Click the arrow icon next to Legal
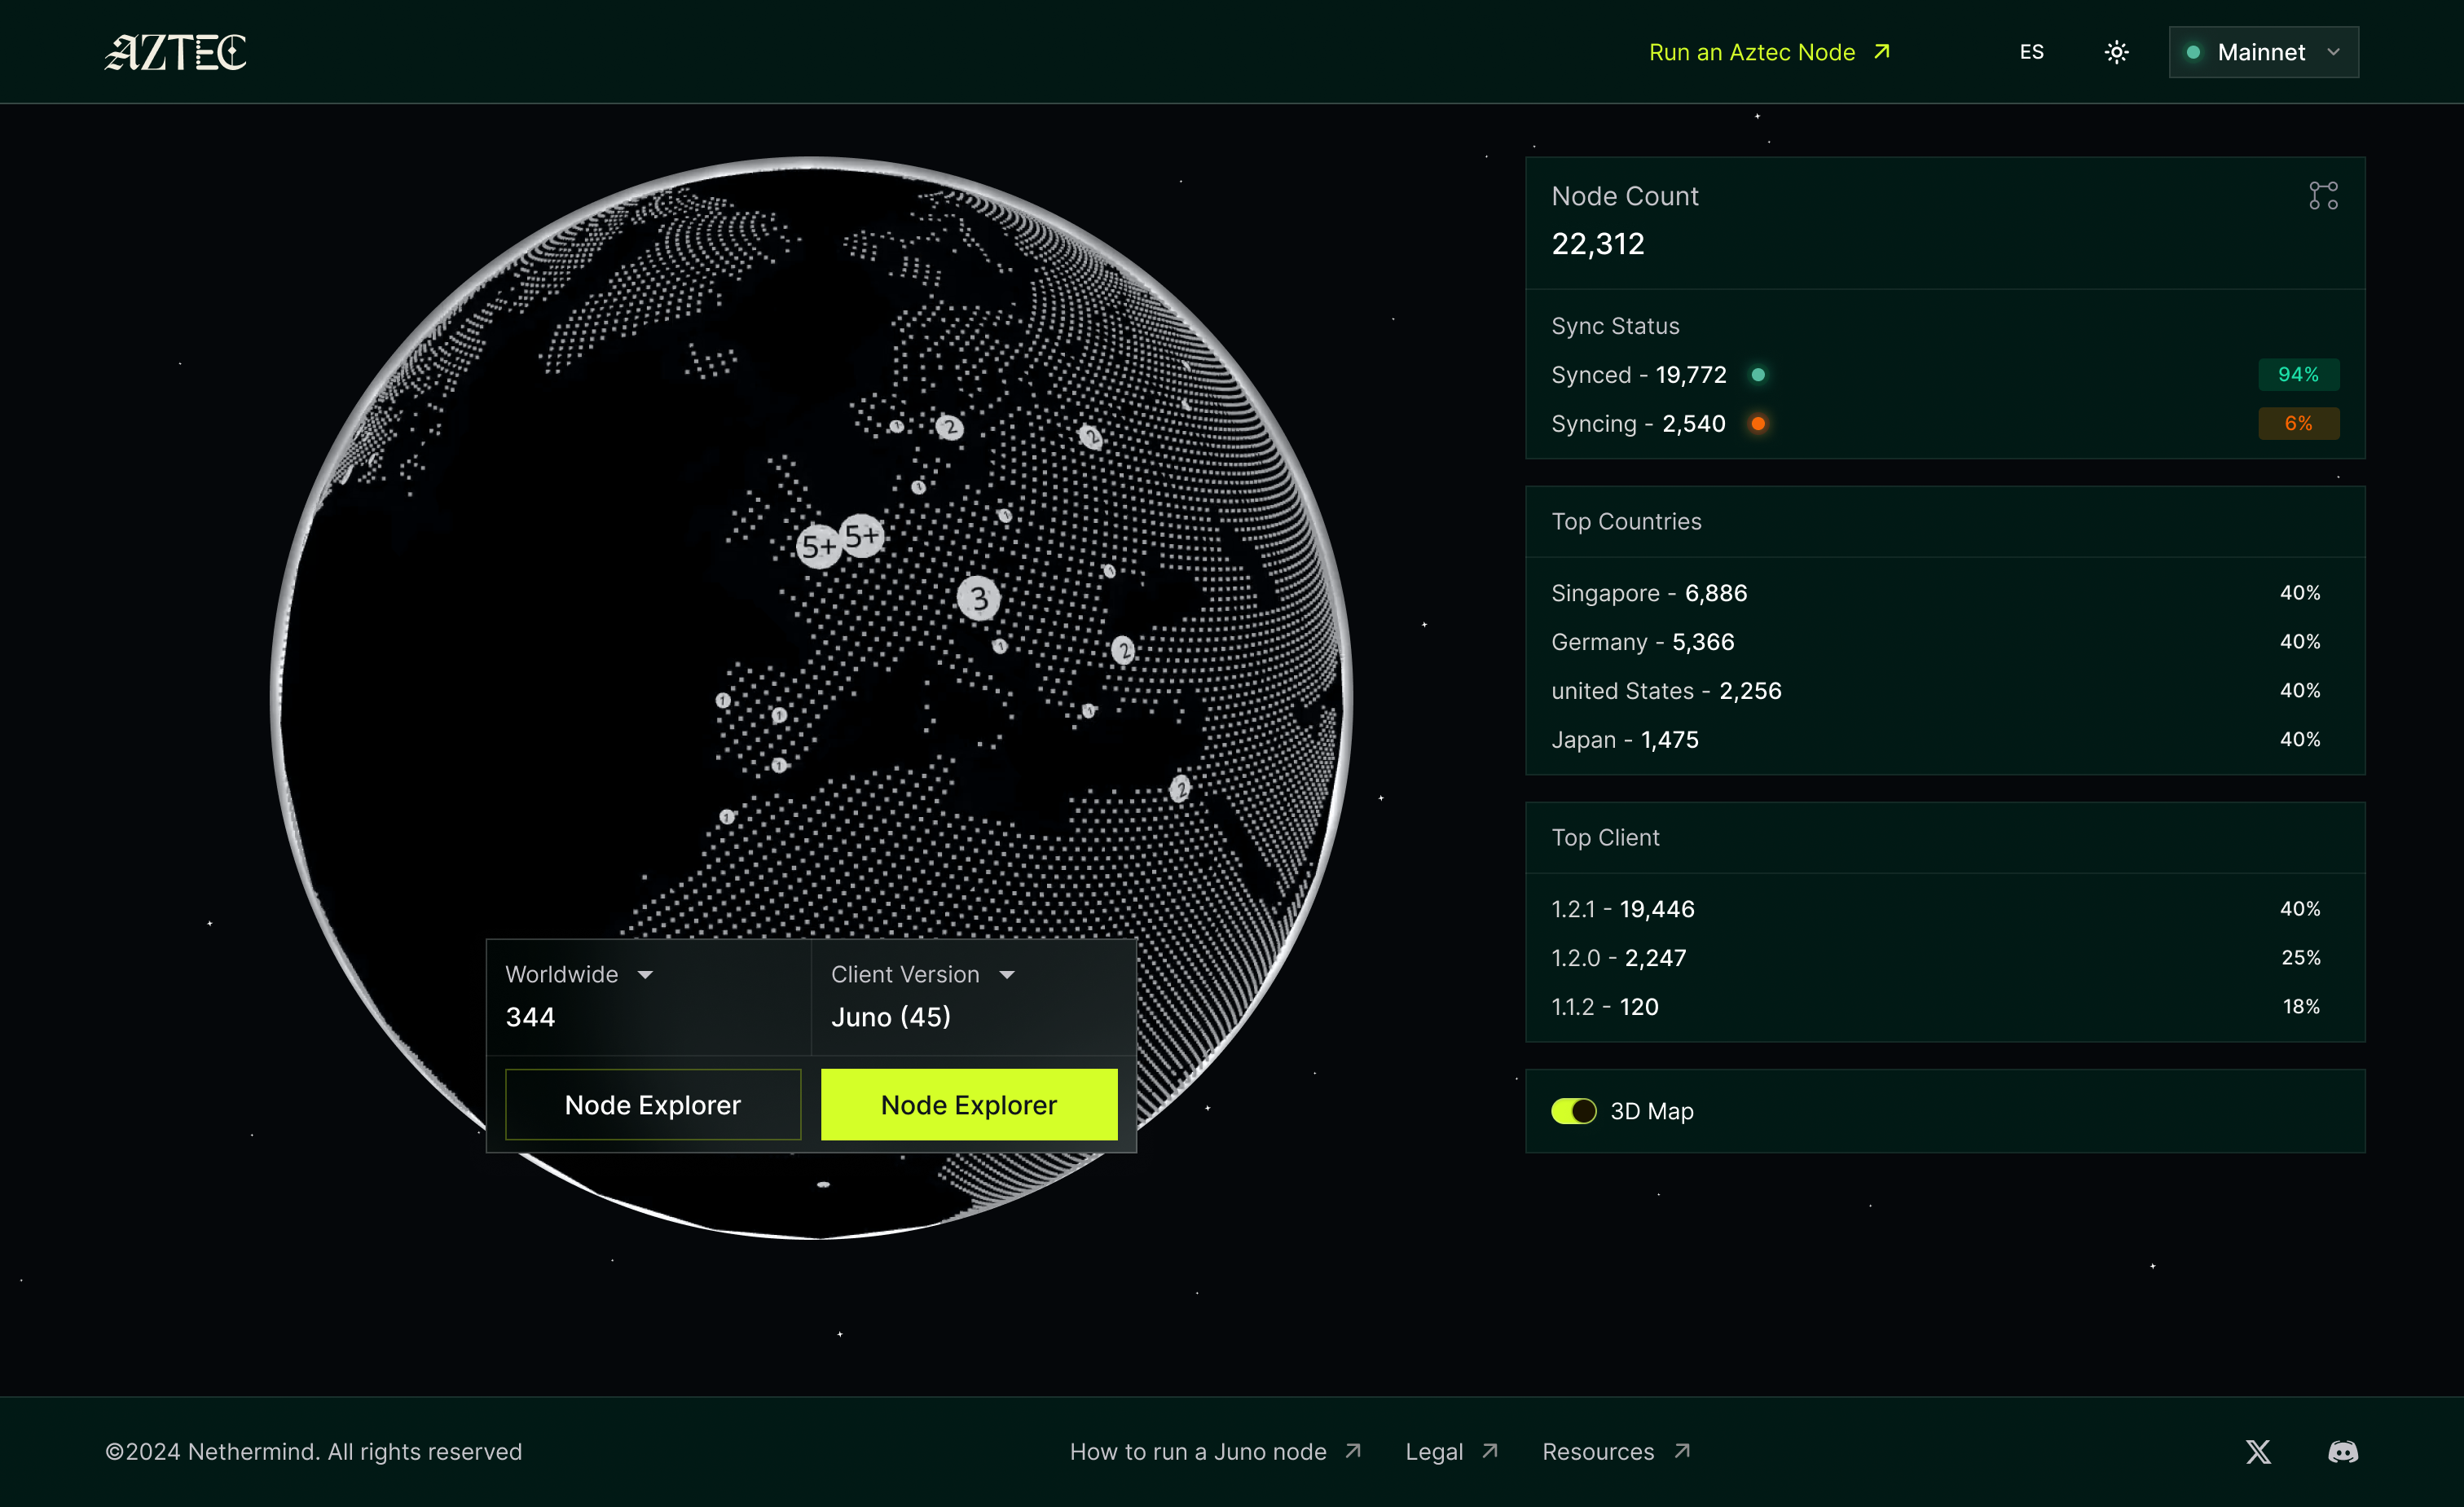Viewport: 2464px width, 1507px height. pyautogui.click(x=1489, y=1451)
